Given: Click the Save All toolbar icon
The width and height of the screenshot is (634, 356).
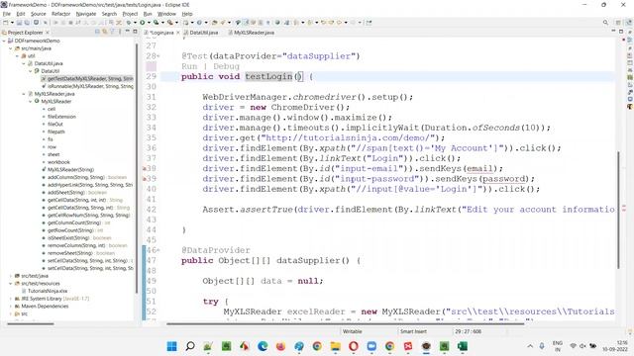Looking at the screenshot, I should (x=27, y=23).
